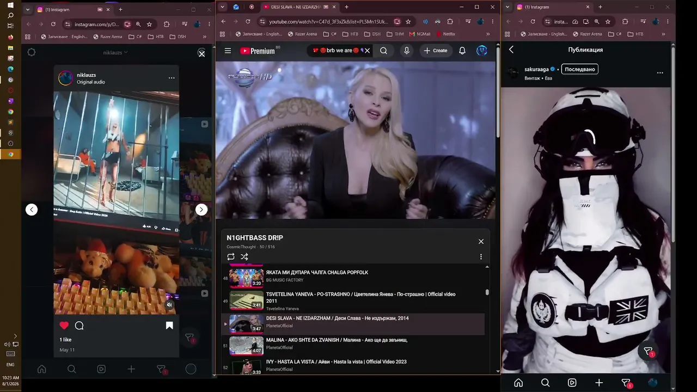
Task: Open the profile circle in left Instagram window
Action: 191,369
